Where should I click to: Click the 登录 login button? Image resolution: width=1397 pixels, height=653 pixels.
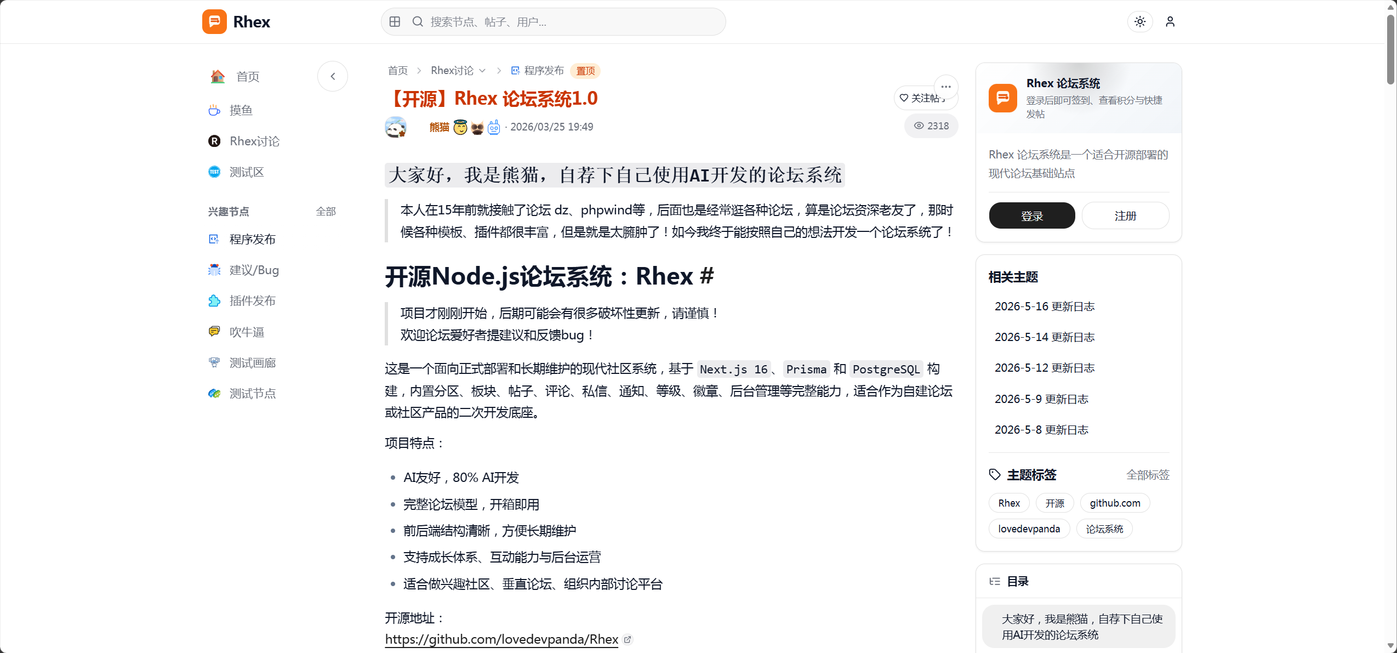click(x=1032, y=215)
